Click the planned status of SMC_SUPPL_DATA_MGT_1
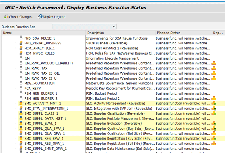Screen dimensions: 225x153 (x=183, y=118)
